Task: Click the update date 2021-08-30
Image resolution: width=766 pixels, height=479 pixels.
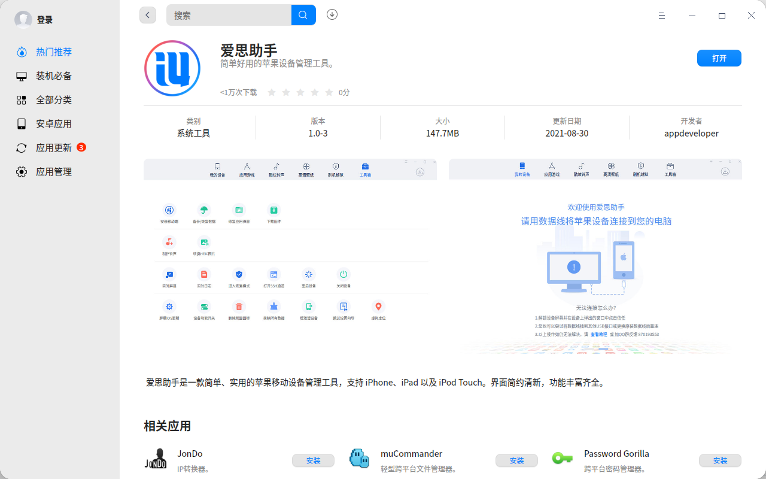Action: (567, 134)
